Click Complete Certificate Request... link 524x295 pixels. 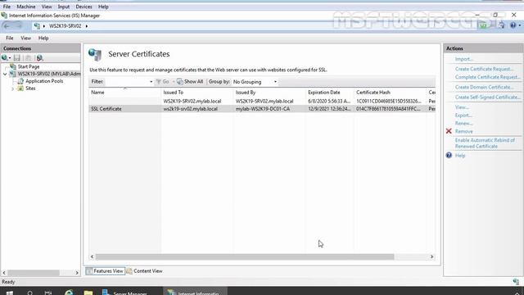488,77
